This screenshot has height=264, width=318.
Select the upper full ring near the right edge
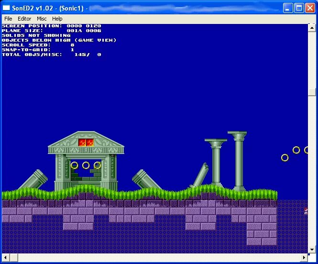coord(296,150)
